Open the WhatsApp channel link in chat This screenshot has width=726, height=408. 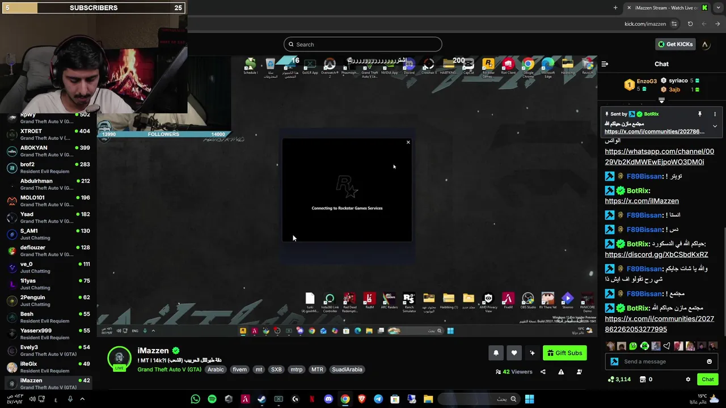[659, 156]
